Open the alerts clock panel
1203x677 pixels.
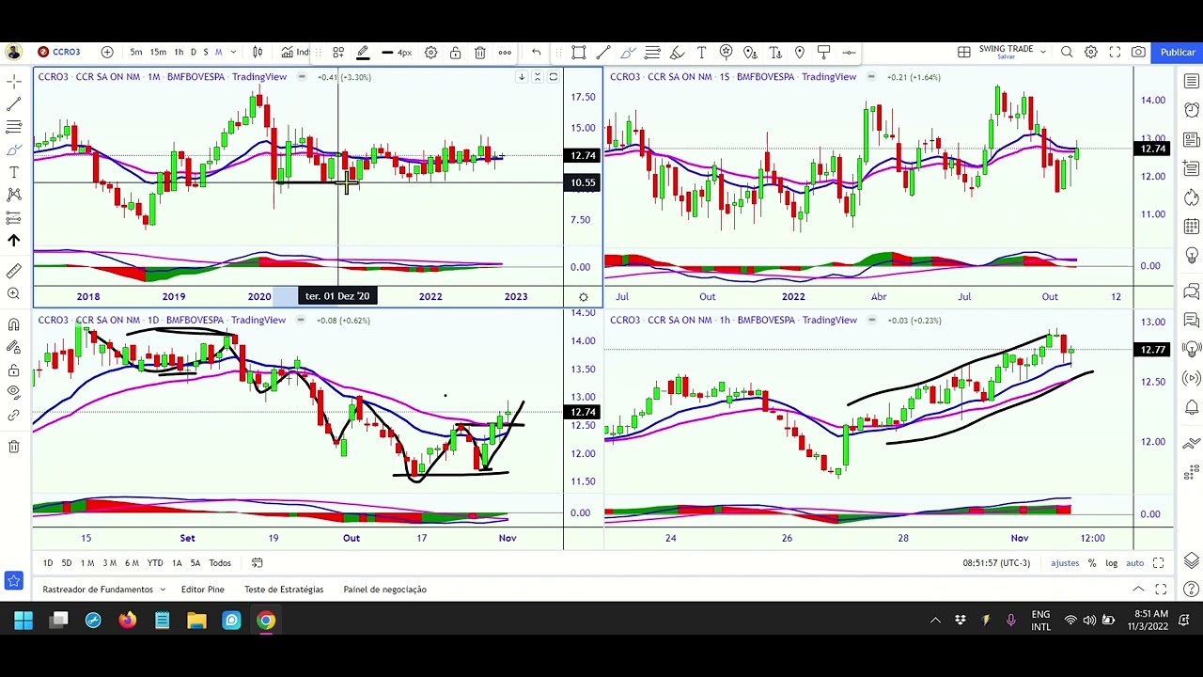point(1192,110)
